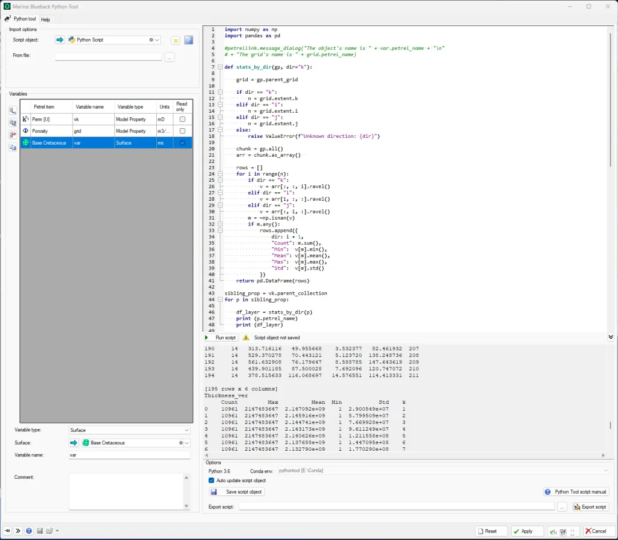Click the Apply button
The width and height of the screenshot is (618, 540).
[x=527, y=531]
